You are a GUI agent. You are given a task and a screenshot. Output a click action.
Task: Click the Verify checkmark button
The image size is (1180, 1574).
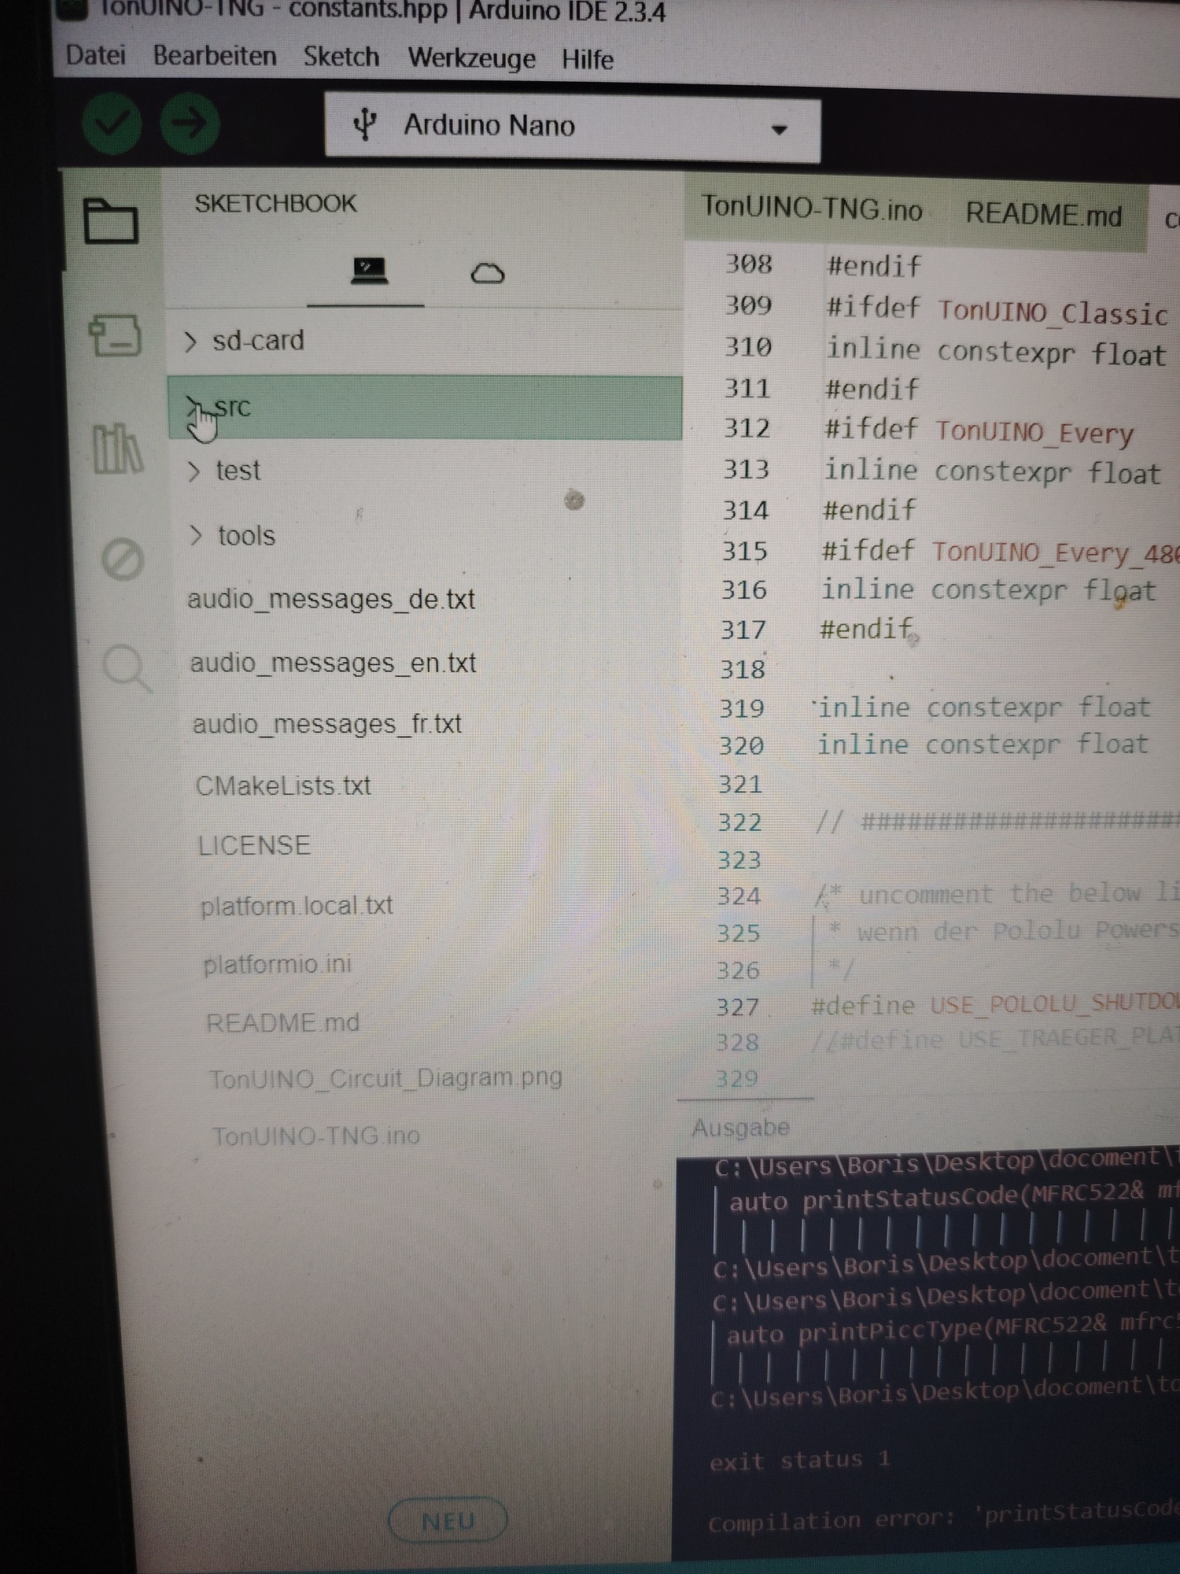(x=112, y=124)
